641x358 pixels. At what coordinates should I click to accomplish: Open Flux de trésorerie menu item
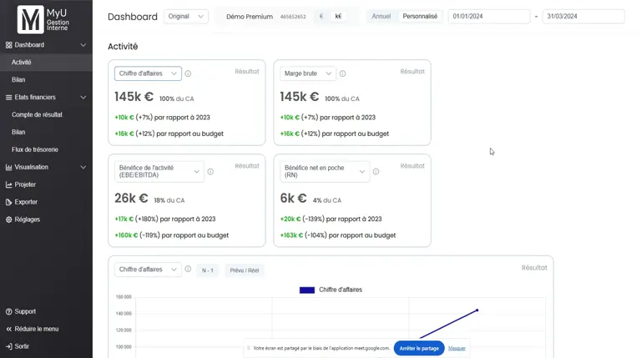(x=35, y=149)
